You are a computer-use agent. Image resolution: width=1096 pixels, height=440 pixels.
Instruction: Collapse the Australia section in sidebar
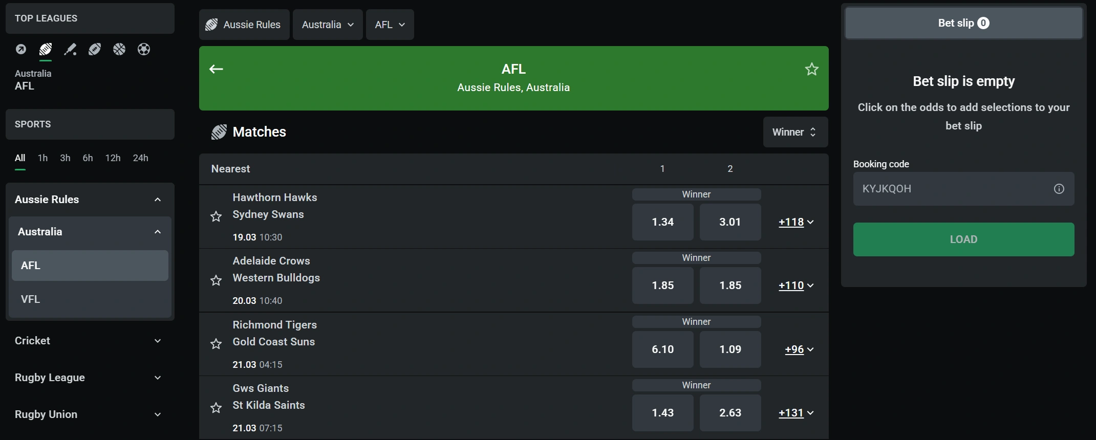pyautogui.click(x=157, y=232)
